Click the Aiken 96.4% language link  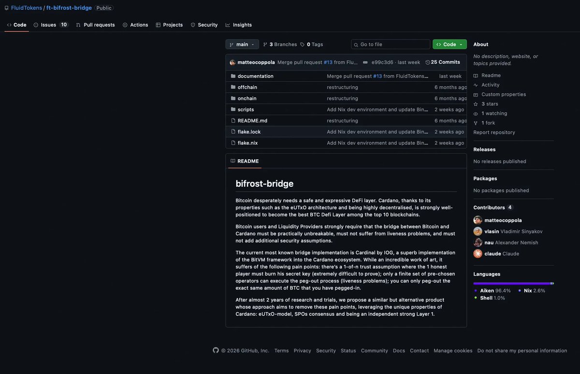492,291
